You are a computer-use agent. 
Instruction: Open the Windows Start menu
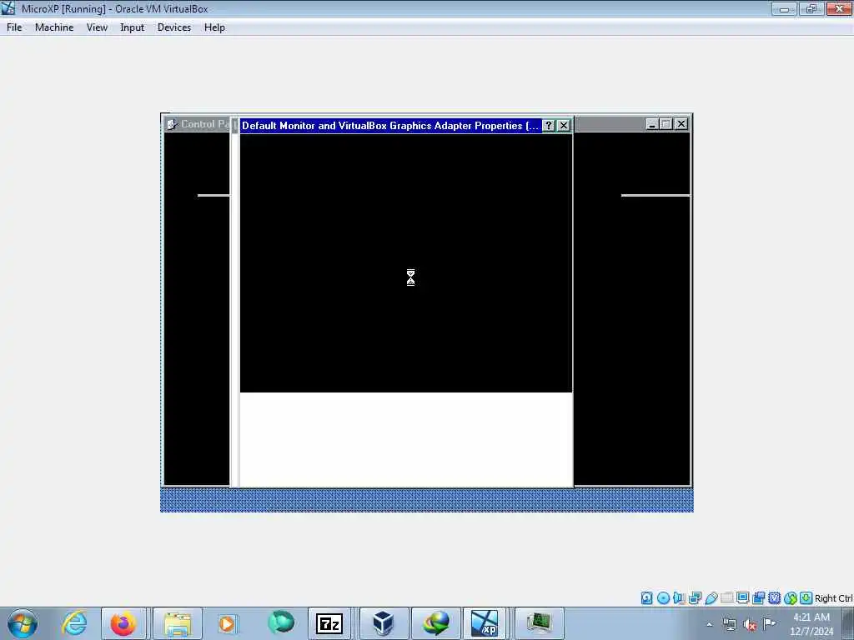point(23,623)
